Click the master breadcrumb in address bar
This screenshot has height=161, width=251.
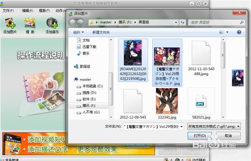point(106,22)
